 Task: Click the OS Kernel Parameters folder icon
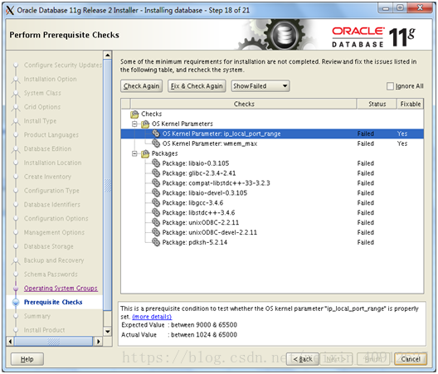pyautogui.click(x=145, y=124)
